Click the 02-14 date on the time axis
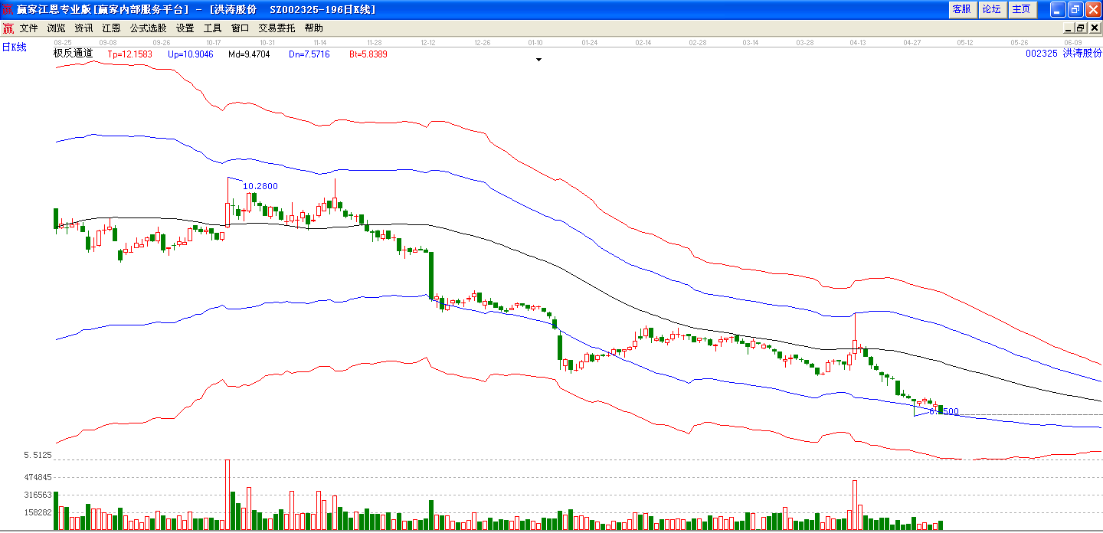1103x533 pixels. [x=643, y=43]
